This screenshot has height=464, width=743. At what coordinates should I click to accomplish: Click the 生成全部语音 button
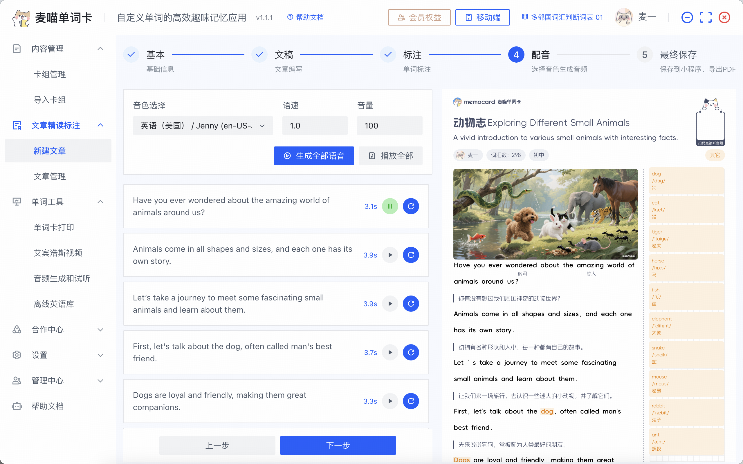(x=314, y=156)
